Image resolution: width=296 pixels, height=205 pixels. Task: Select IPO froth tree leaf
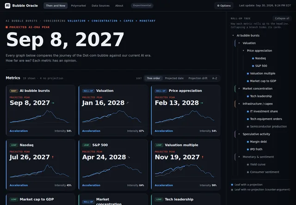click(256, 149)
